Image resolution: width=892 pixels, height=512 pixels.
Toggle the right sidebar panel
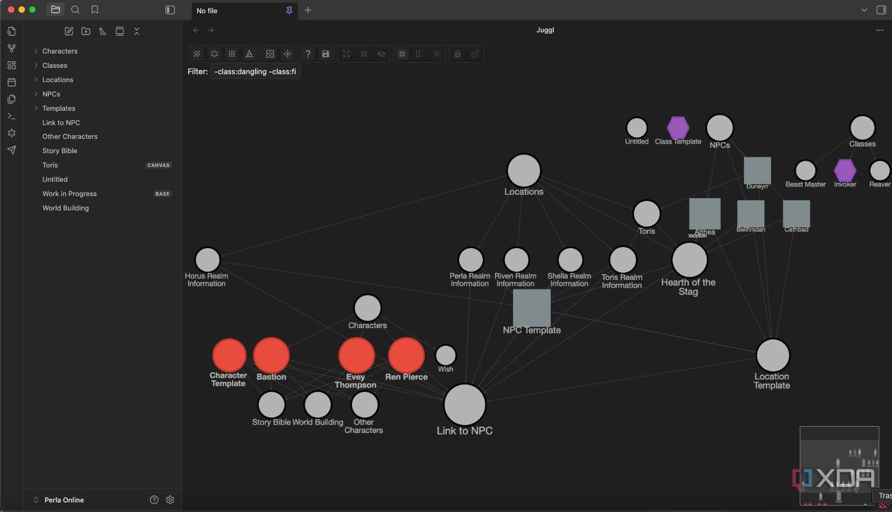pyautogui.click(x=881, y=10)
